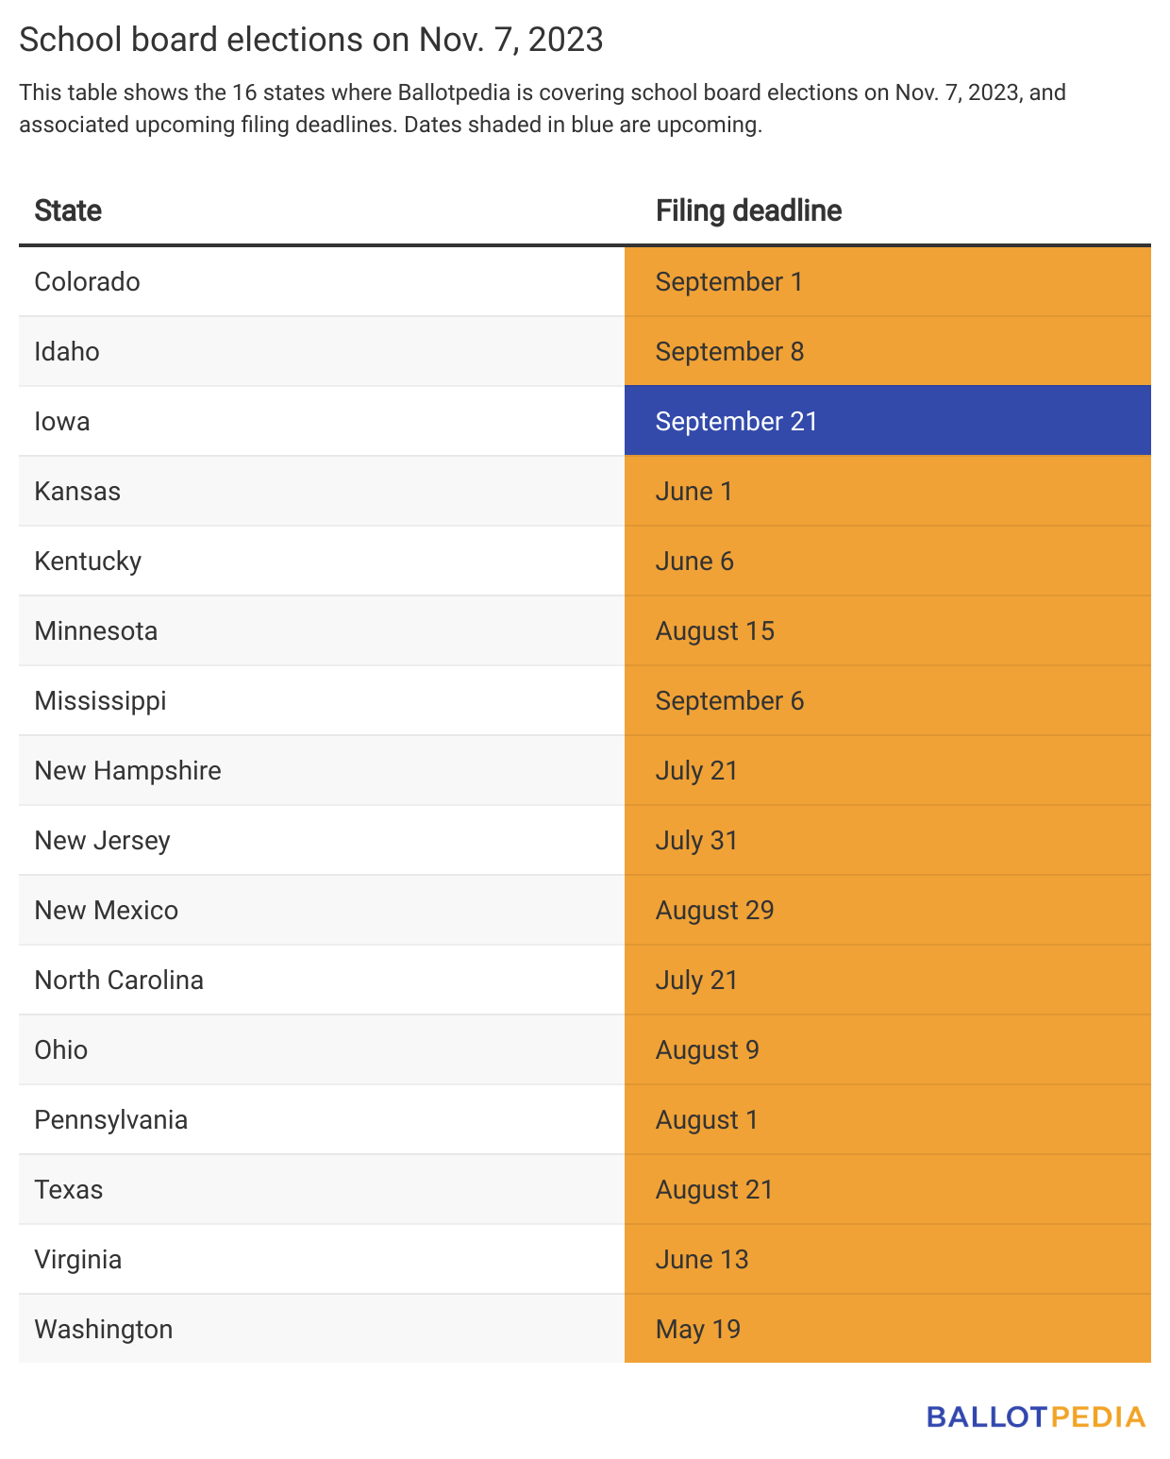Click the Iowa row label
This screenshot has height=1459, width=1170.
62,421
